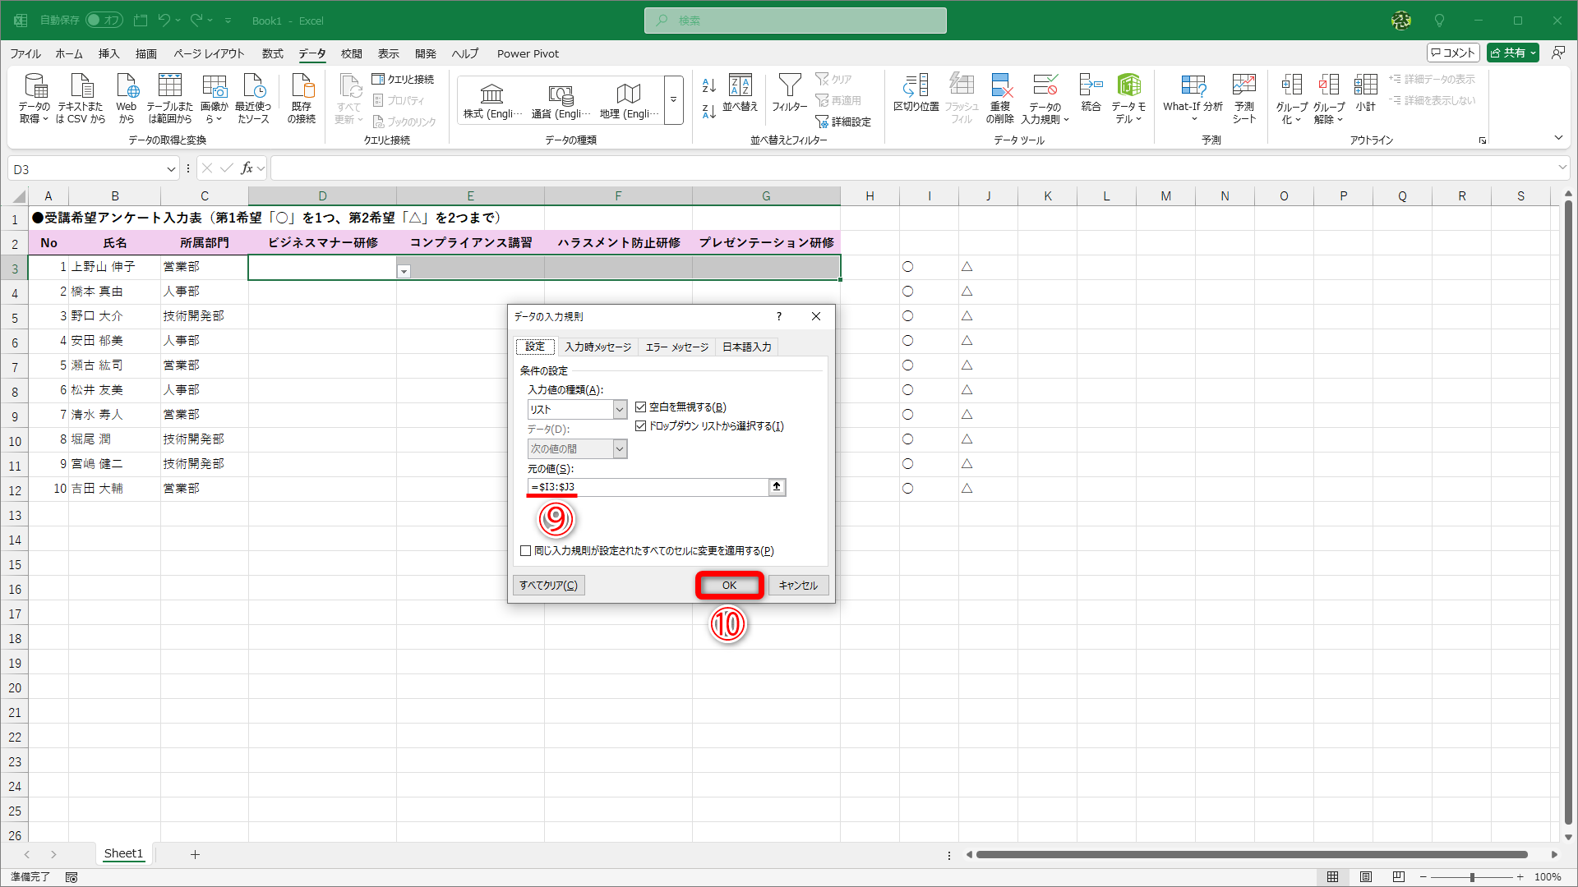Viewport: 1578px width, 887px height.
Task: Click the すべてクリア button
Action: coord(548,586)
